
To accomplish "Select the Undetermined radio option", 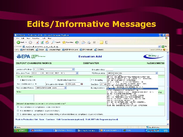I will [18, 114].
